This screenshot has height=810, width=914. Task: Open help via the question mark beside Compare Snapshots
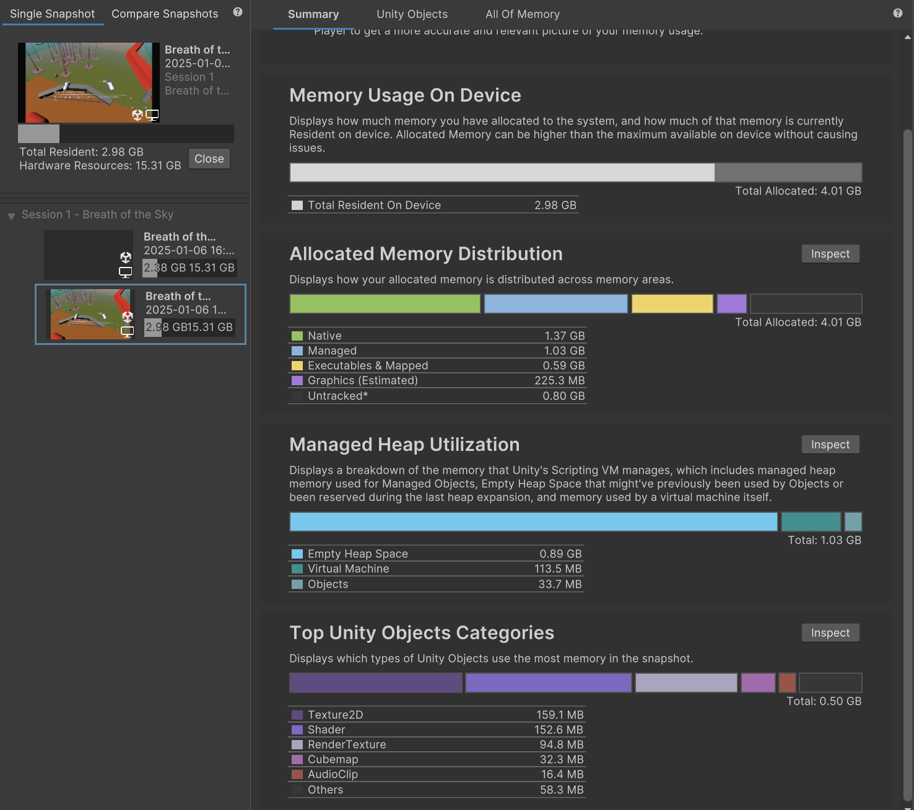tap(237, 12)
